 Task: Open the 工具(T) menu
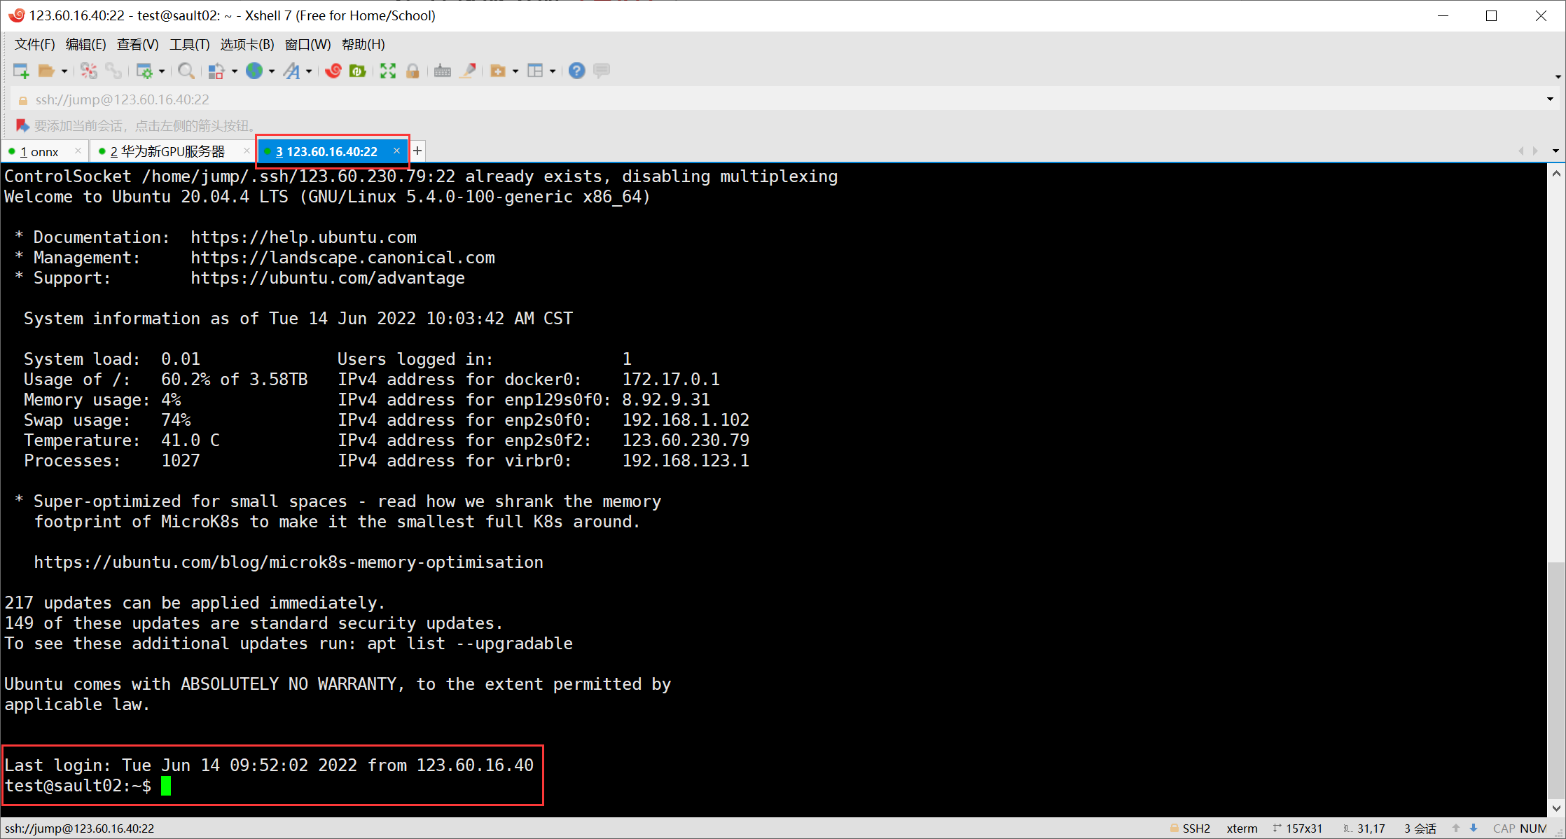click(x=189, y=45)
